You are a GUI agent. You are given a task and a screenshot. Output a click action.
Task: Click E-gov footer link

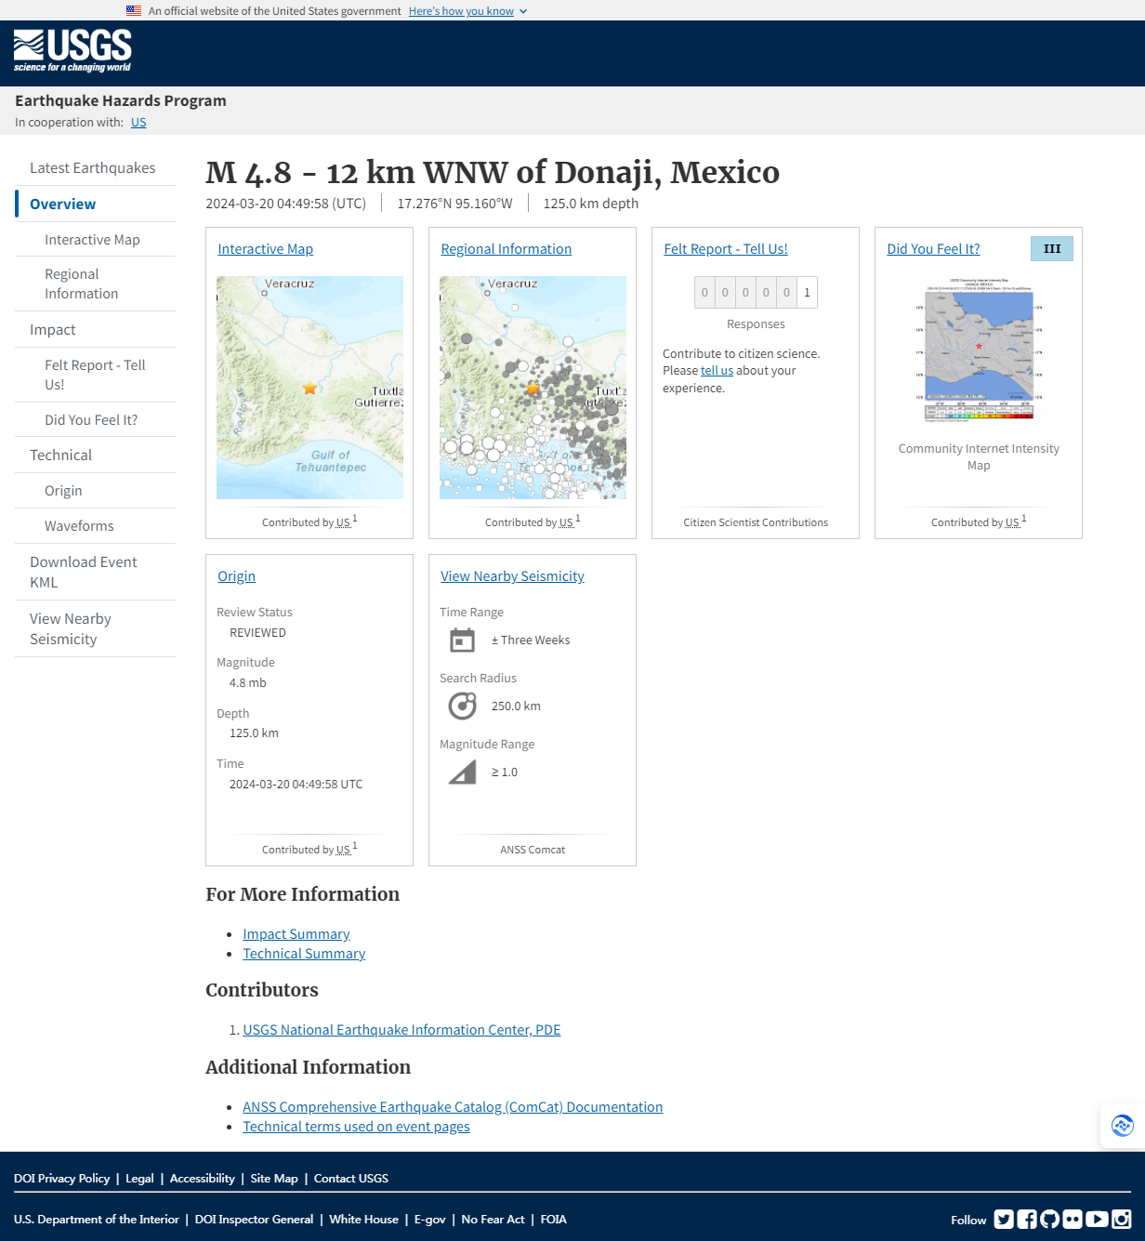click(x=430, y=1220)
